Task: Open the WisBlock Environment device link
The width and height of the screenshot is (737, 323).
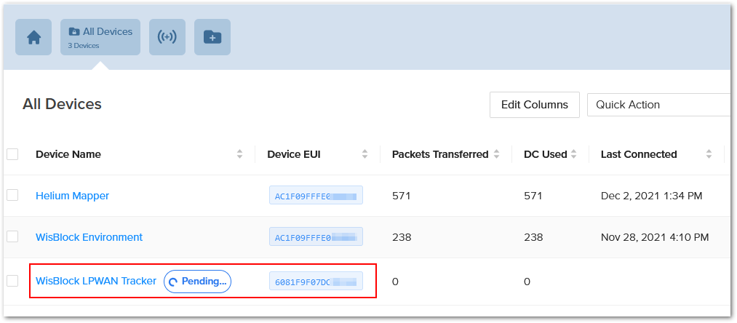Action: point(89,237)
